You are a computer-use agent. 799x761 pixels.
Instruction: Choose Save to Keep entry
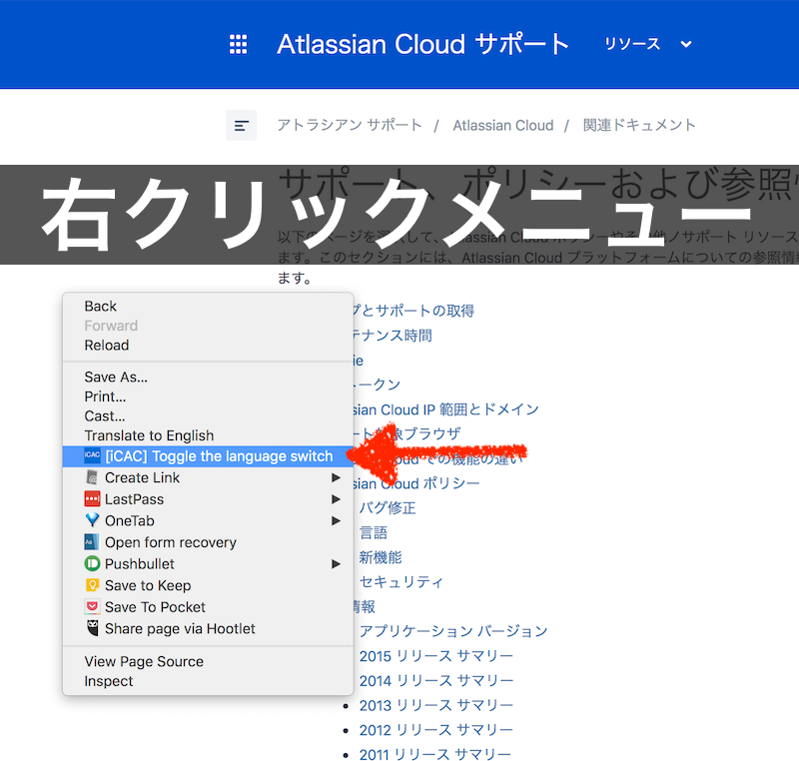[208, 585]
